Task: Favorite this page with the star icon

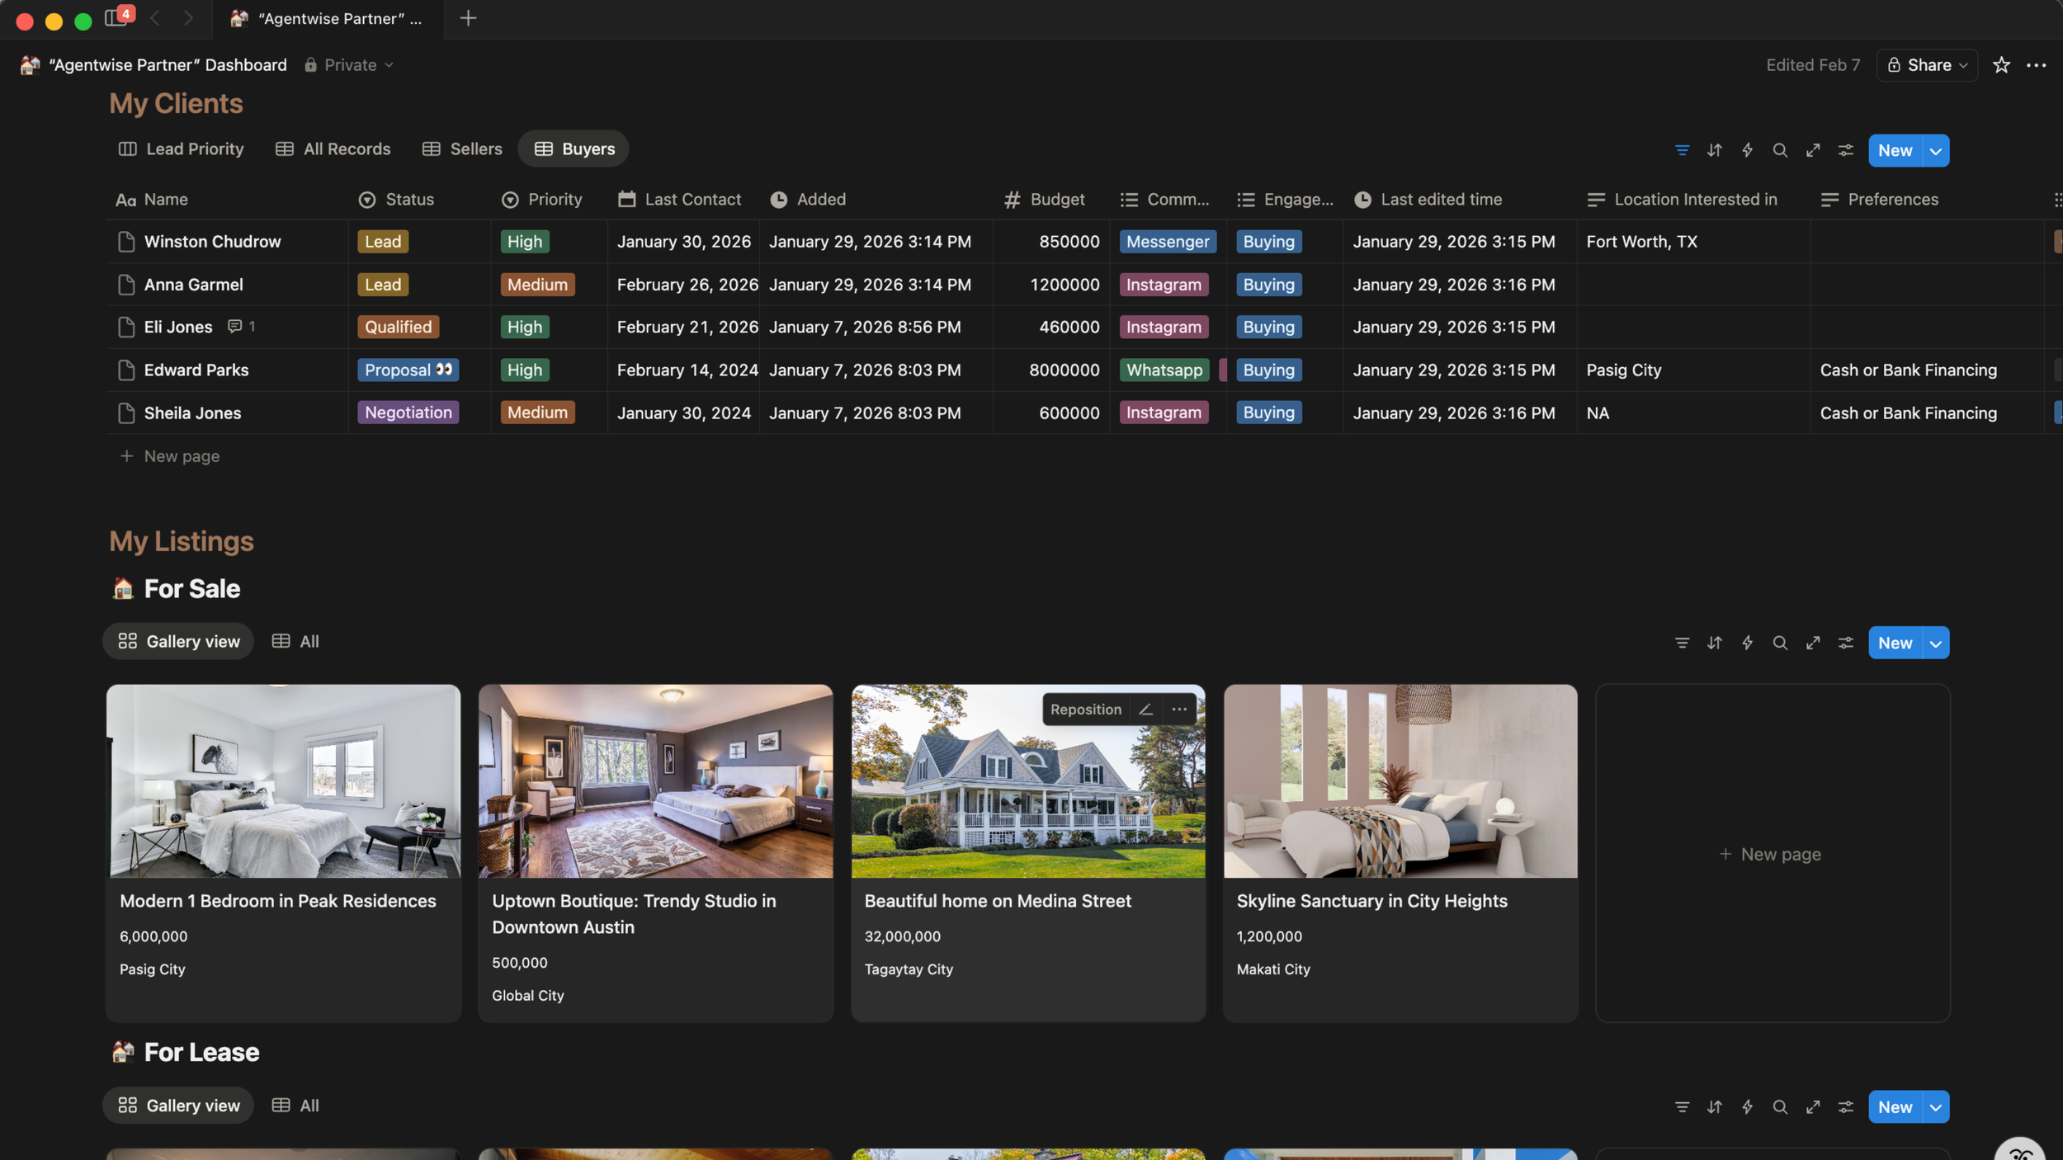Action: tap(2001, 65)
